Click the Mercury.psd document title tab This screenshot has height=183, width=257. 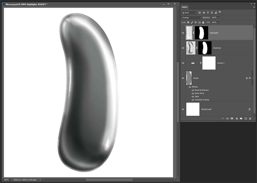(x=26, y=4)
